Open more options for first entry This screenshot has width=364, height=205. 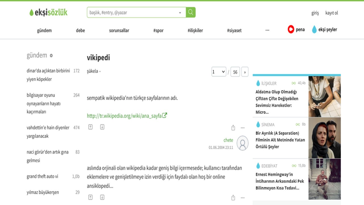tap(243, 128)
